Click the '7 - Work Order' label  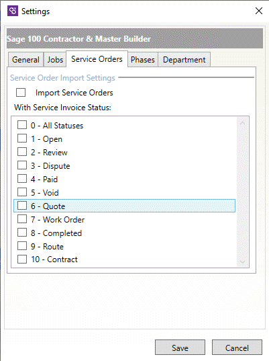(58, 219)
